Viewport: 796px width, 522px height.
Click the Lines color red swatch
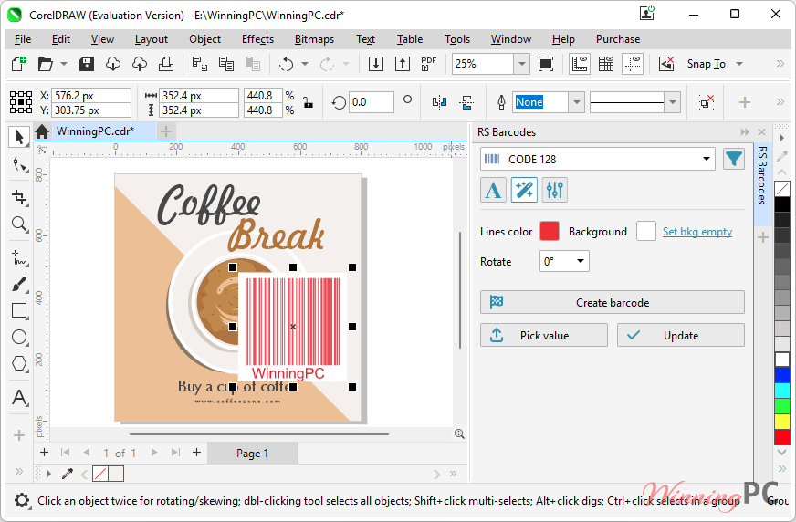point(549,231)
